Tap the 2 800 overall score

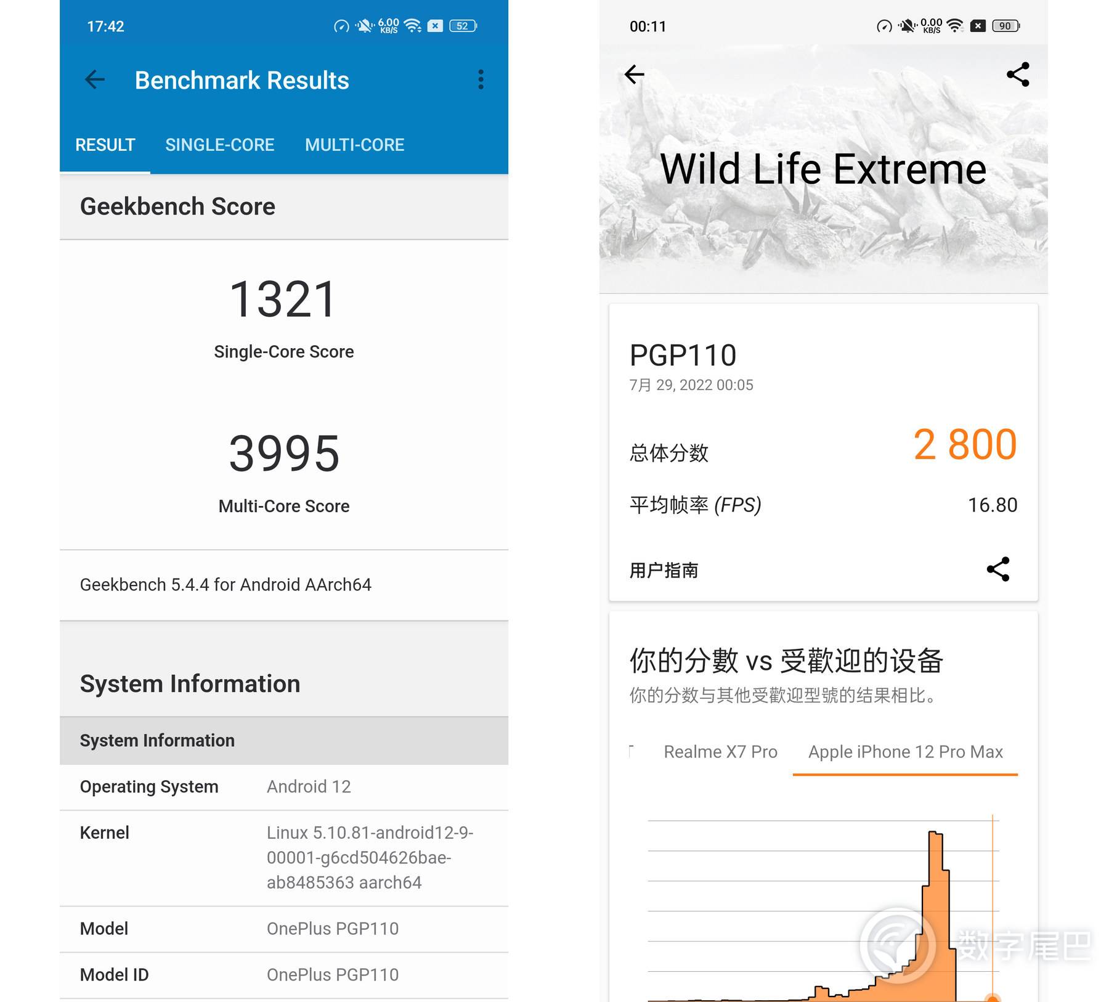(965, 444)
